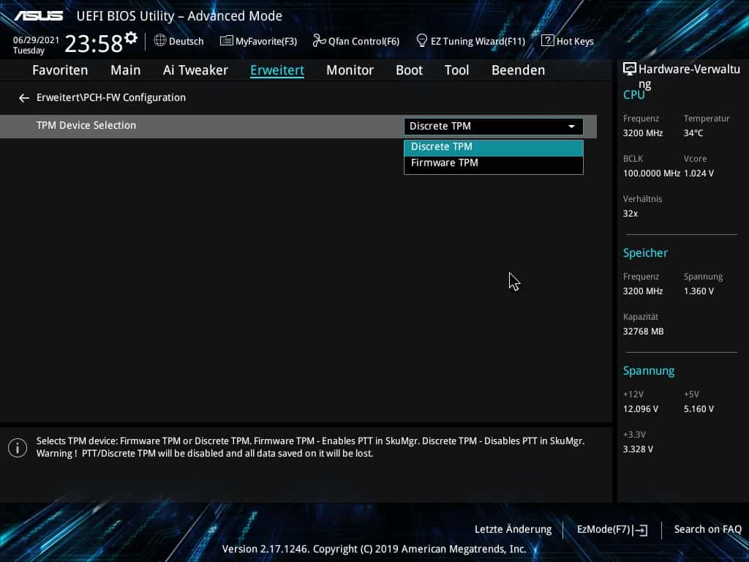Click the Version 2.17.1246 copyright line
This screenshot has height=562, width=749.
[x=374, y=549]
